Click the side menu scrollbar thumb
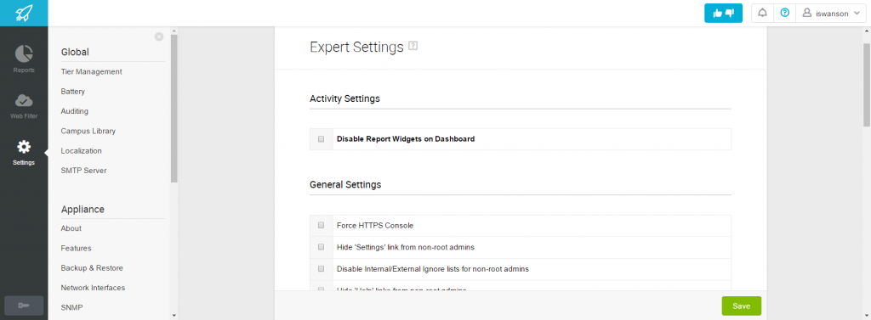 click(x=174, y=108)
